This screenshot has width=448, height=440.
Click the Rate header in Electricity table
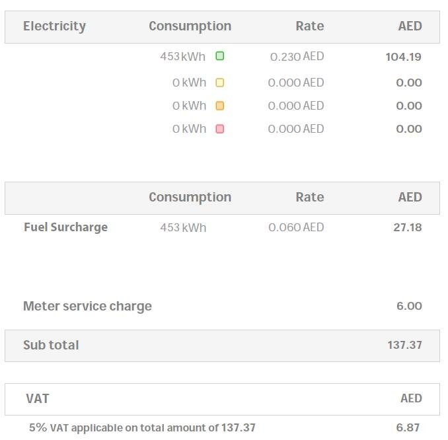coord(309,26)
